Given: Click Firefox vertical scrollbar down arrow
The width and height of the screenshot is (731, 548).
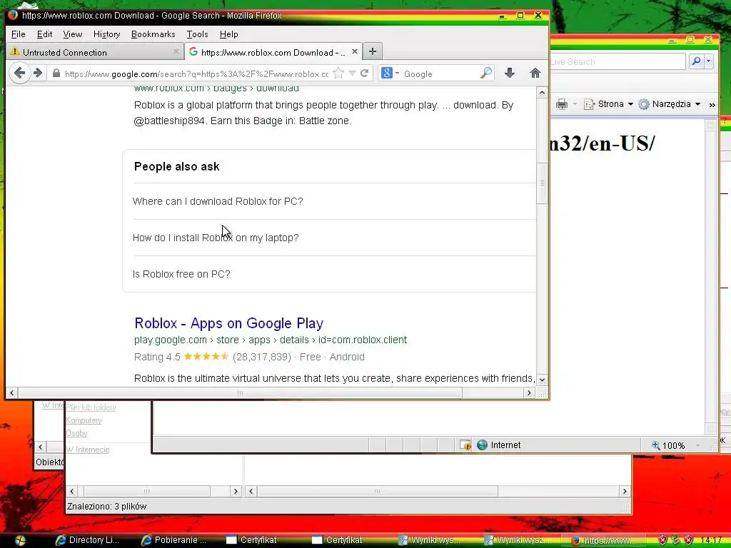Looking at the screenshot, I should (x=542, y=380).
